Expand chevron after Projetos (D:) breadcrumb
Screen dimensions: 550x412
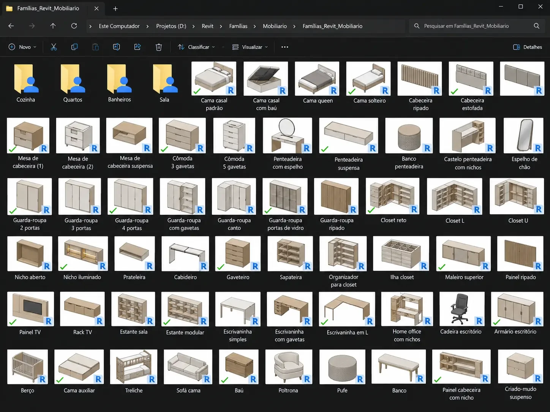point(194,26)
